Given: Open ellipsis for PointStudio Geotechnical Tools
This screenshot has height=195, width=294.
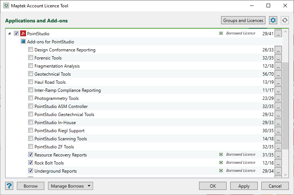Looking at the screenshot, I should 278,115.
